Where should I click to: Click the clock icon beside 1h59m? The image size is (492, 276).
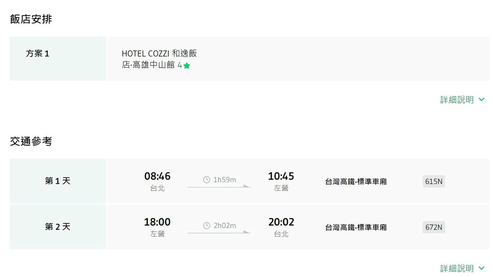(x=207, y=180)
